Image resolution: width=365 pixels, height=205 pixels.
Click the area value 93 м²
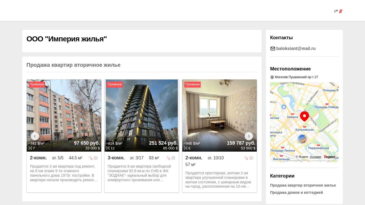pos(154,158)
